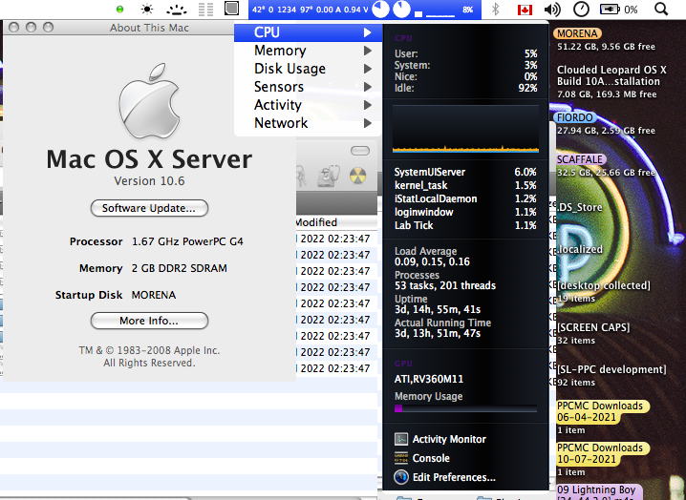Image resolution: width=686 pixels, height=500 pixels.
Task: Select PPCMC Downloads 06-04-2021 folder
Action: [603, 411]
